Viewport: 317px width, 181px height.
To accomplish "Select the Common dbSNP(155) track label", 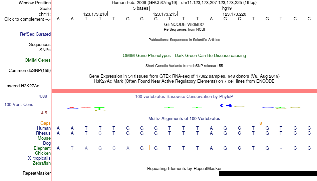I will [30, 71].
